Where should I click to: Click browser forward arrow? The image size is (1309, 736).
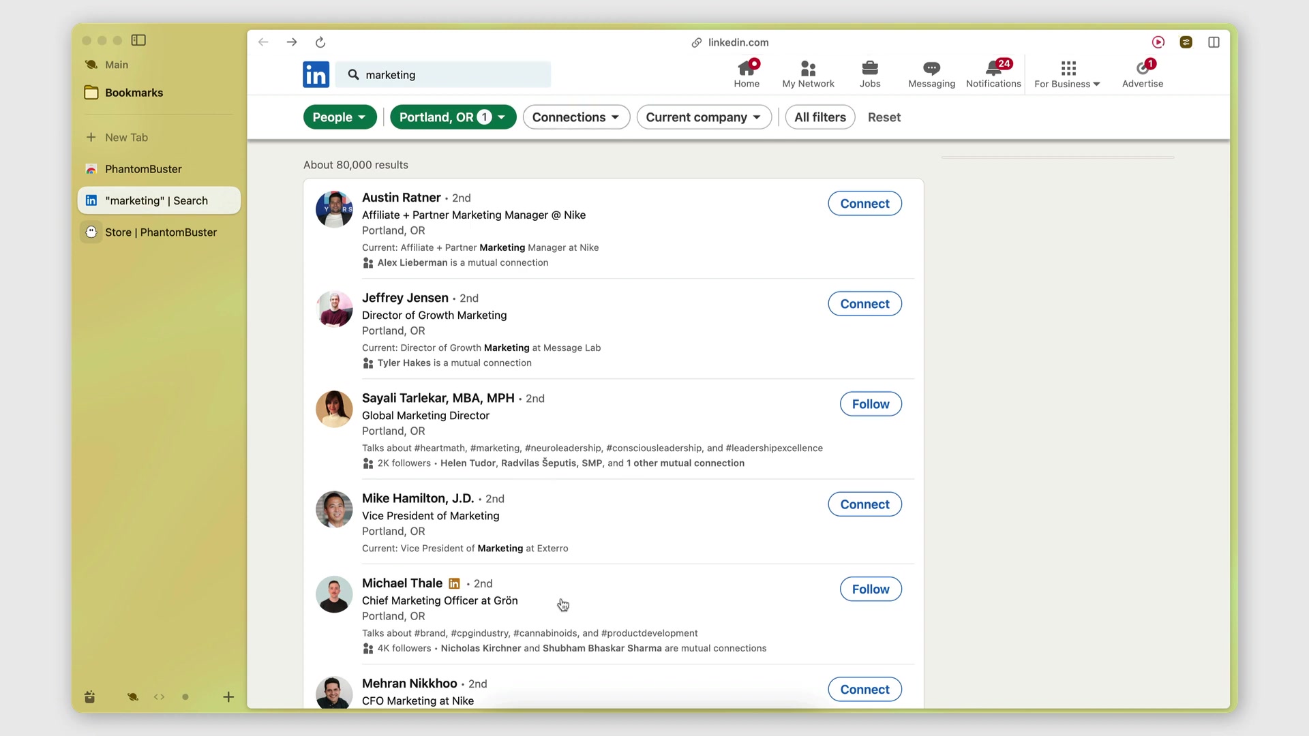tap(292, 42)
